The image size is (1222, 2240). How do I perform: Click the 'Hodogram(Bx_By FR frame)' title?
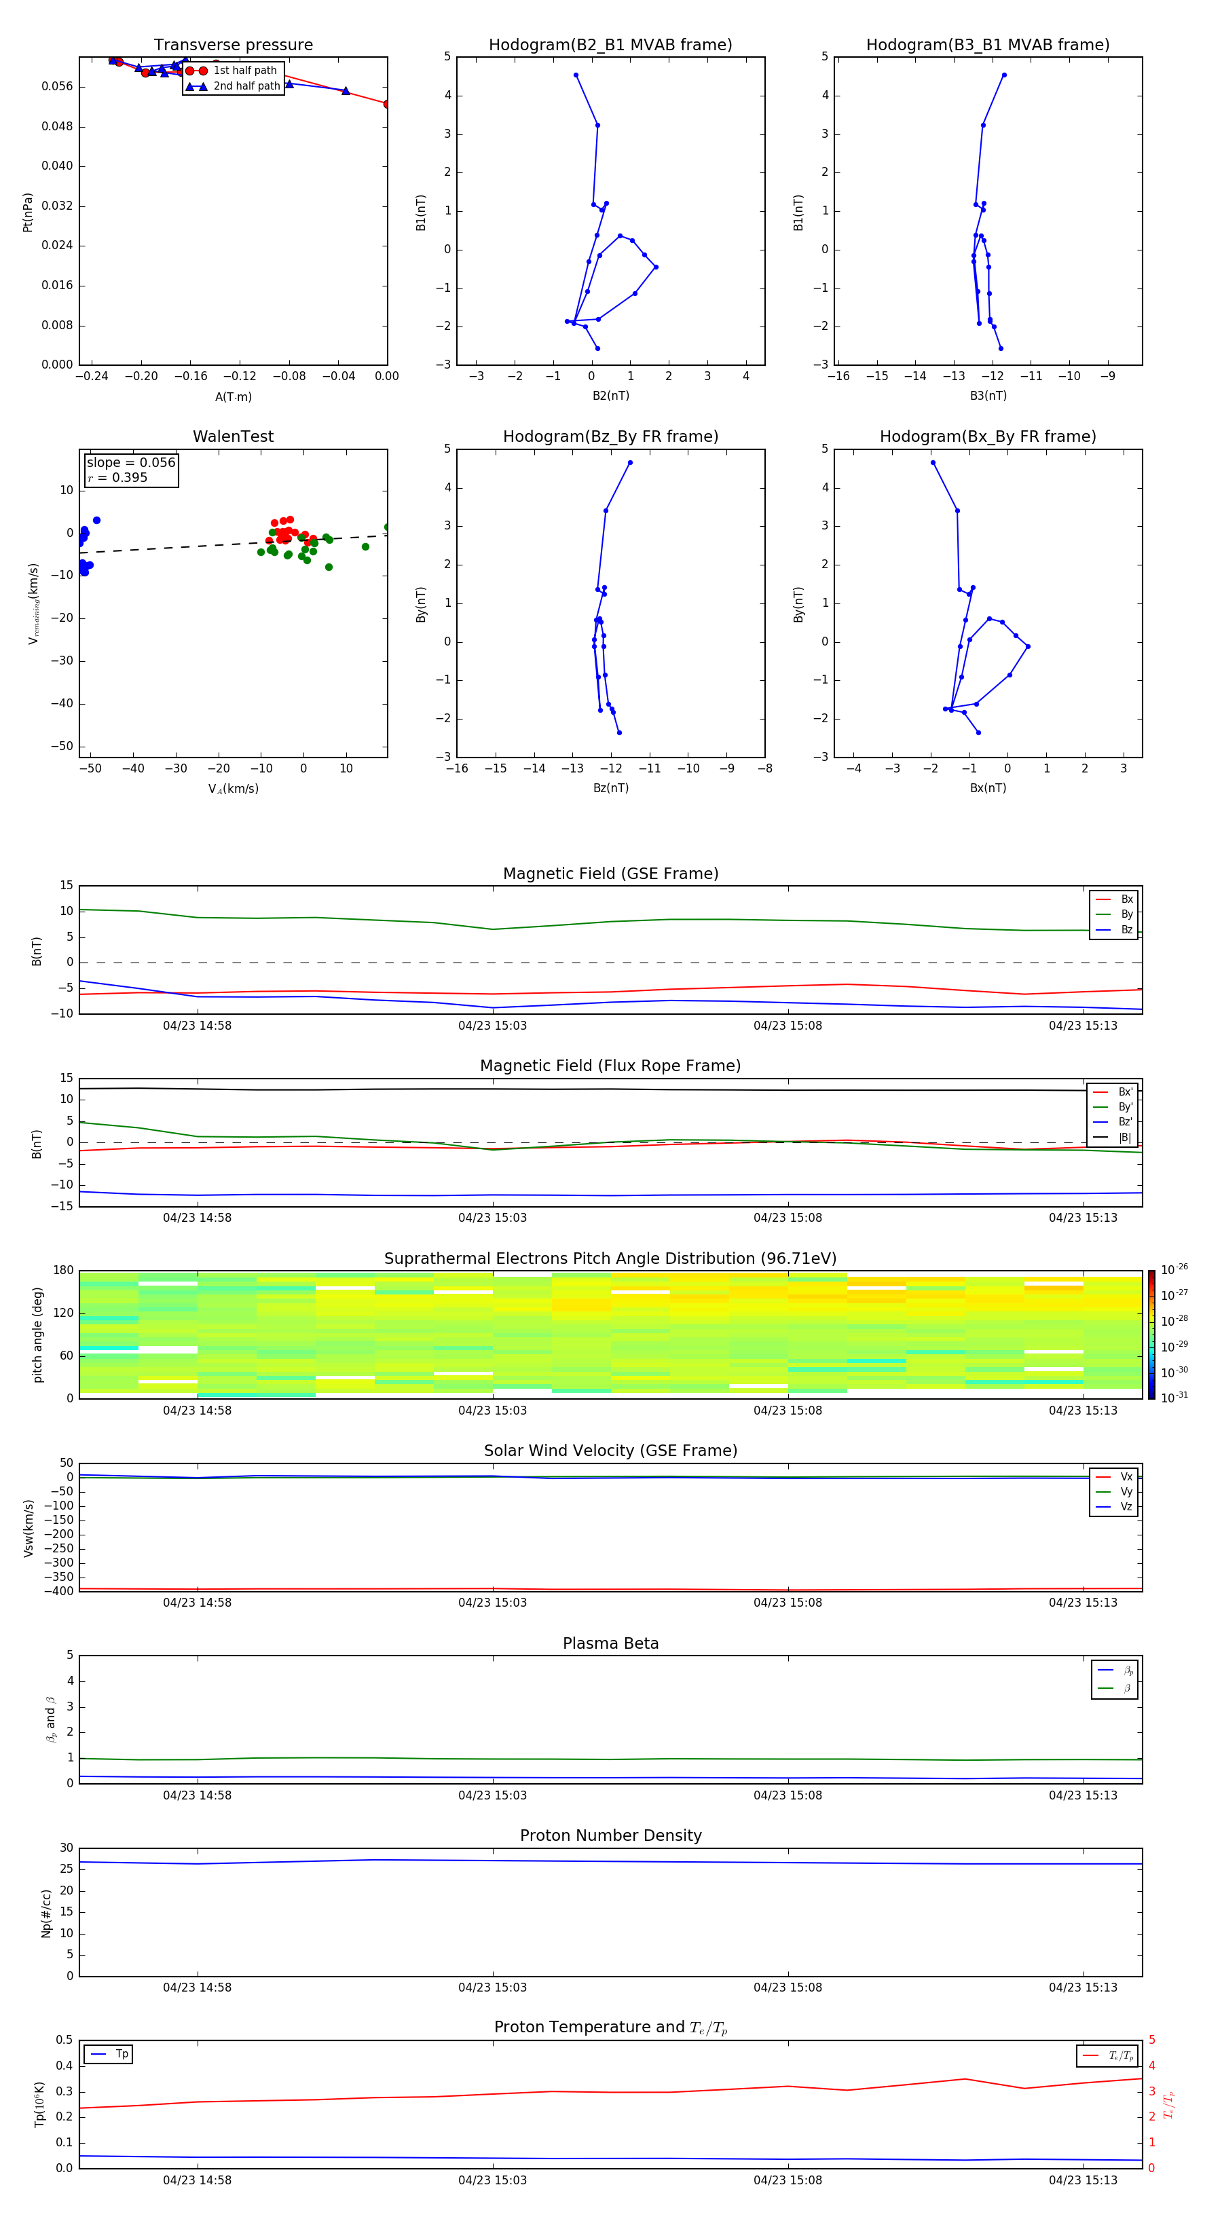[x=988, y=436]
